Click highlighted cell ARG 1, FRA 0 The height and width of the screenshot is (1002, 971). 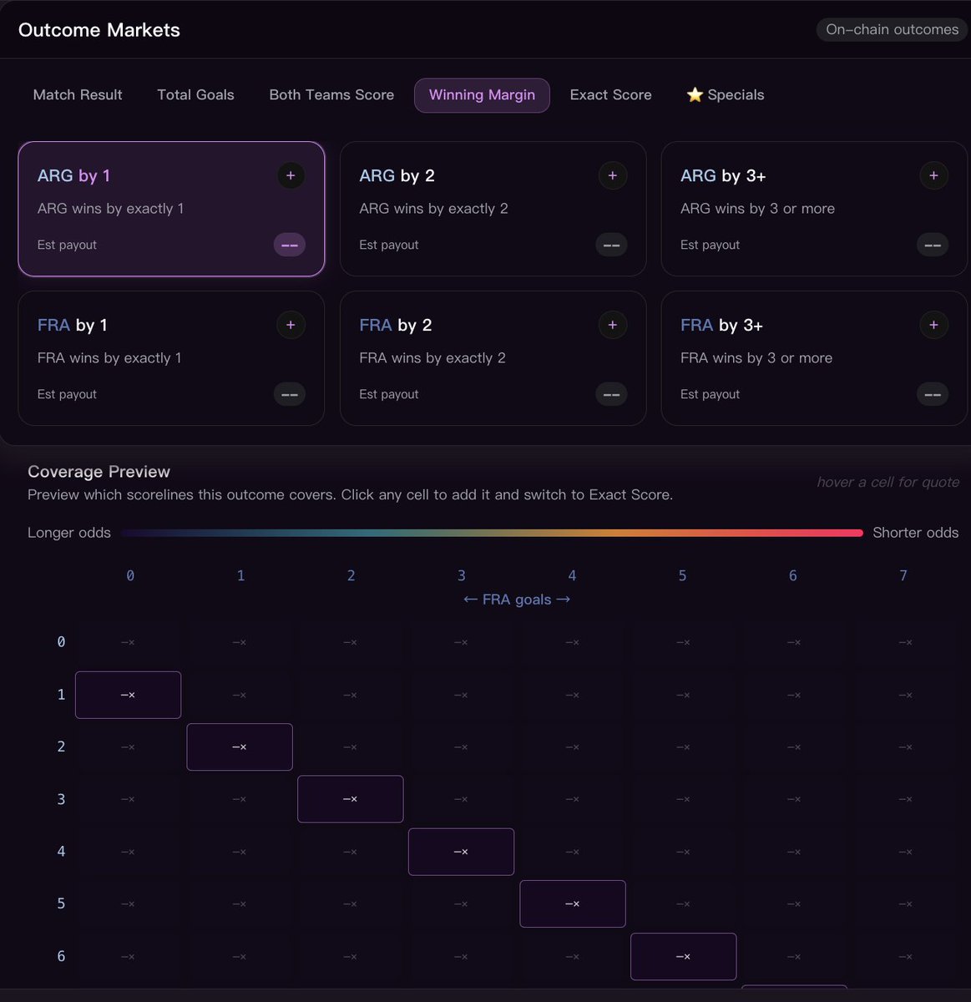pos(128,695)
